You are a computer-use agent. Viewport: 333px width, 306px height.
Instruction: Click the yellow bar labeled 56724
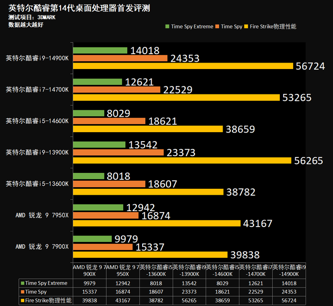(183, 66)
